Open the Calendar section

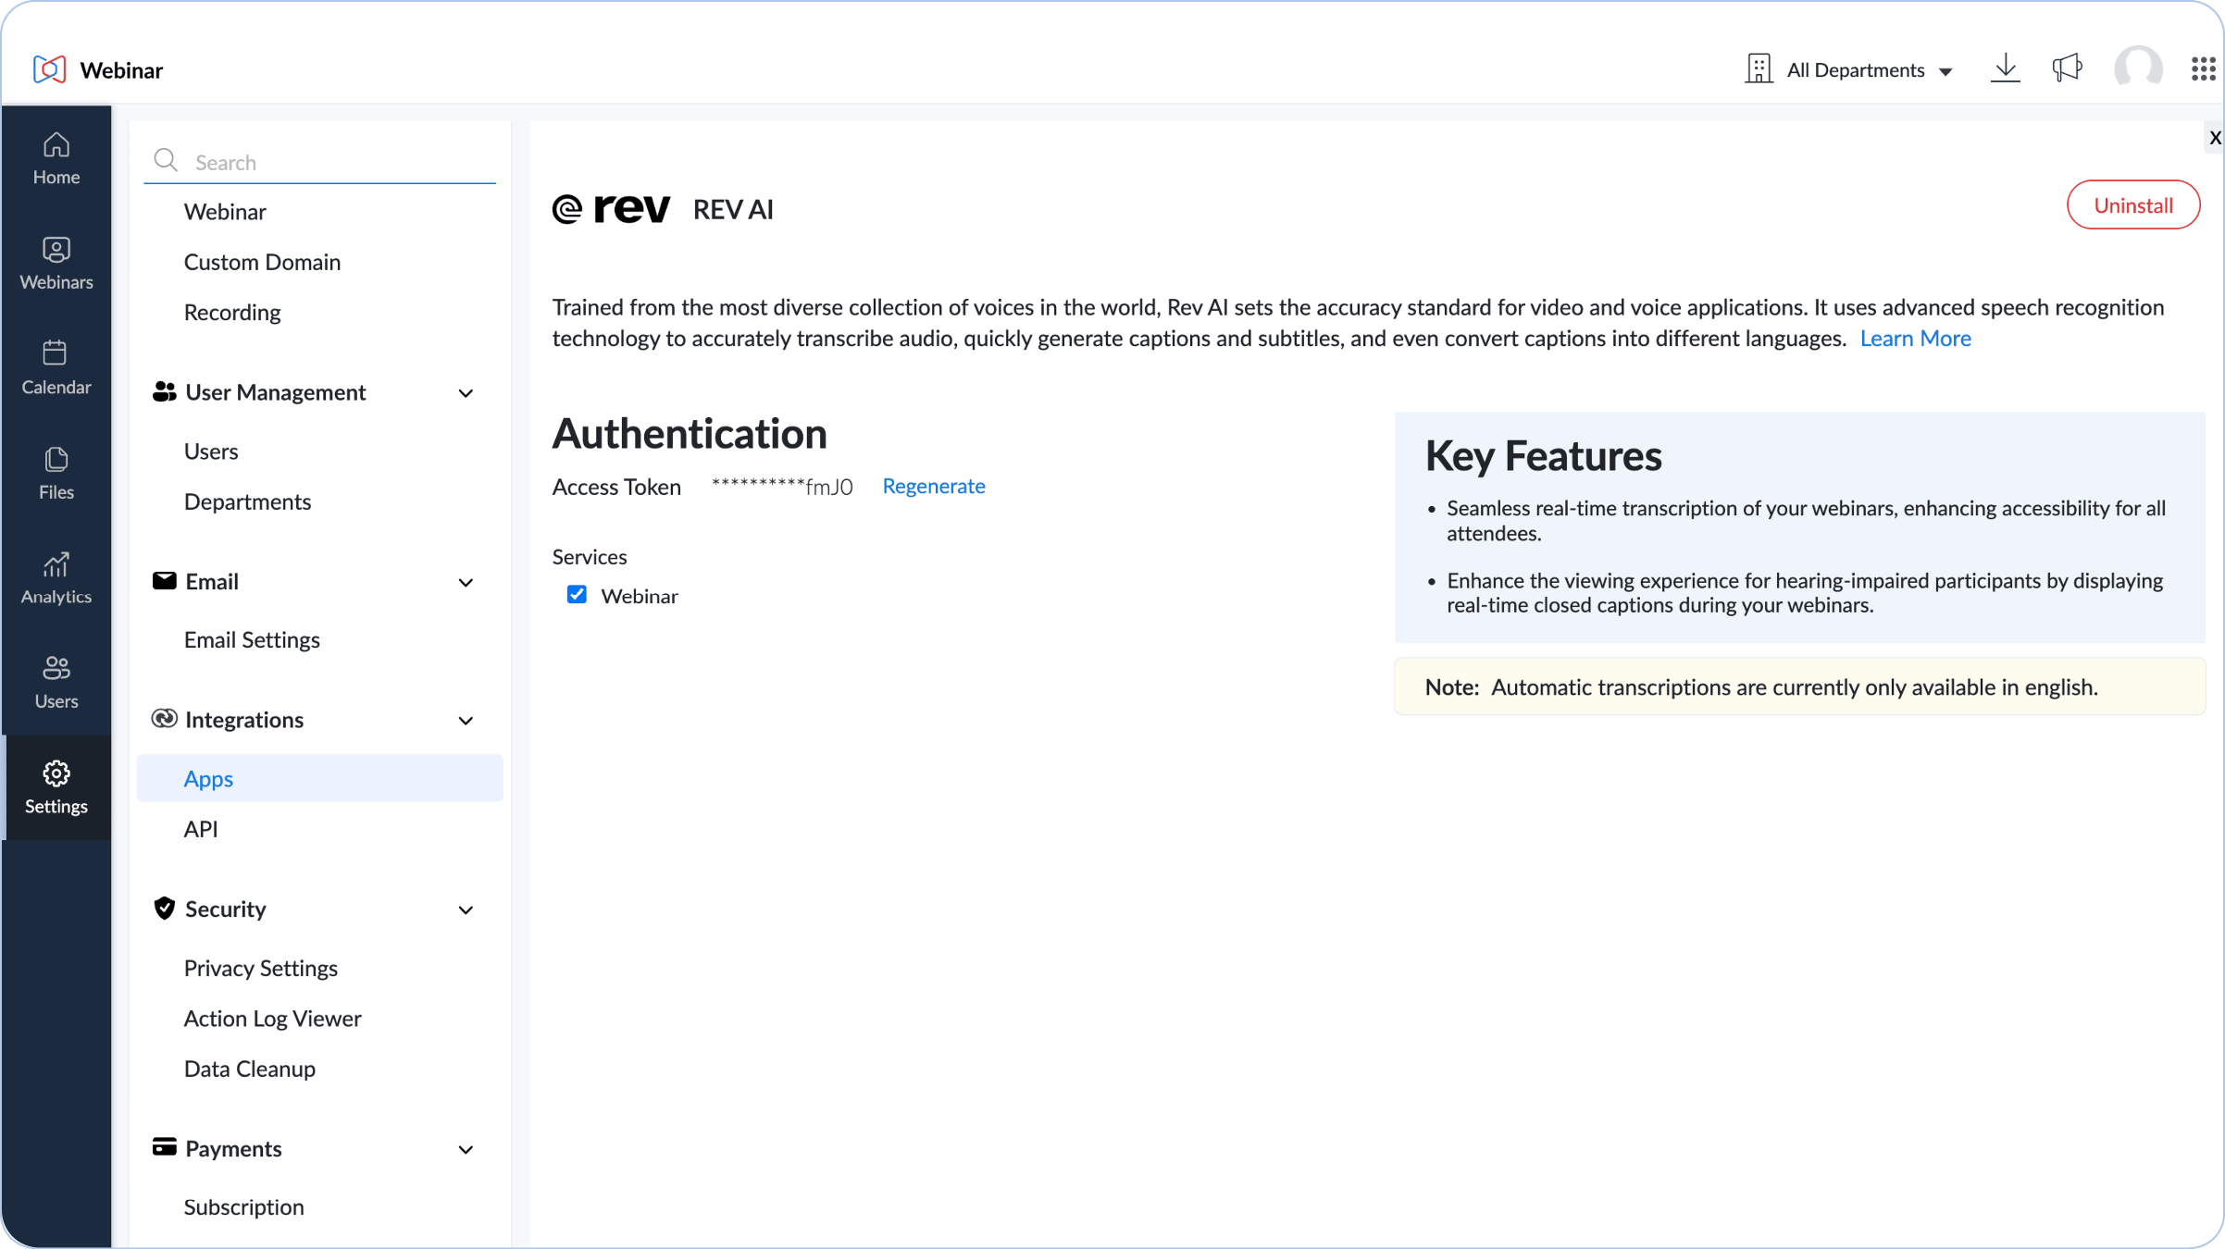click(x=56, y=366)
